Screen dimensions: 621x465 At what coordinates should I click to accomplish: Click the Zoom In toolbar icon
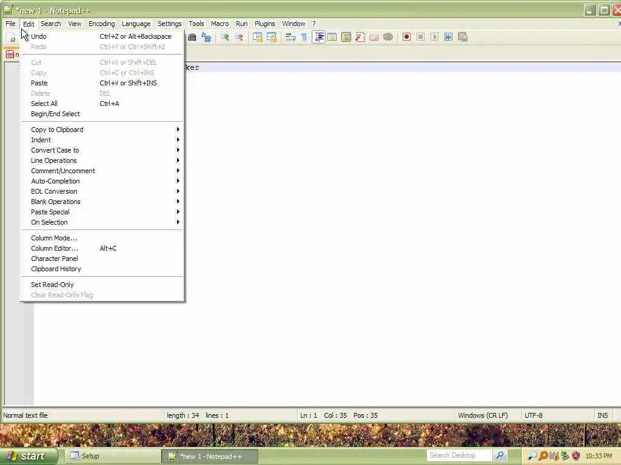pyautogui.click(x=225, y=37)
